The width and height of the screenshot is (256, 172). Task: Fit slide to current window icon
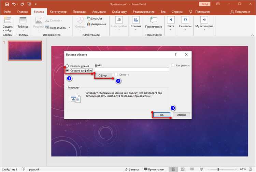251,169
